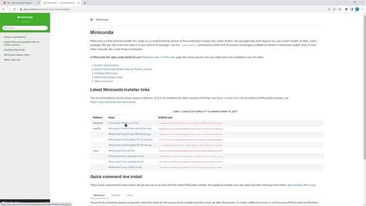Download Miniconda3 Linux 64-bit installer
366x206 pixels.
(121, 150)
